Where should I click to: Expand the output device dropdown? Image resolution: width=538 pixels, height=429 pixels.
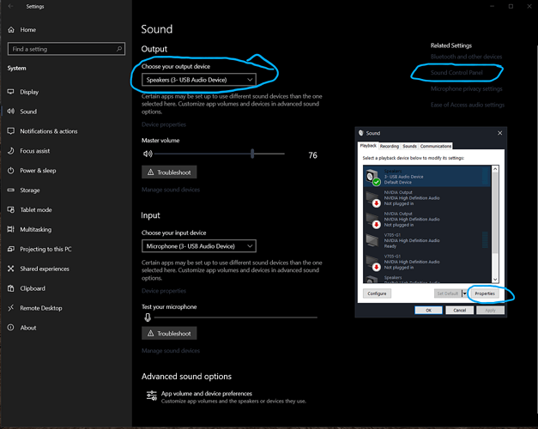[x=199, y=80]
